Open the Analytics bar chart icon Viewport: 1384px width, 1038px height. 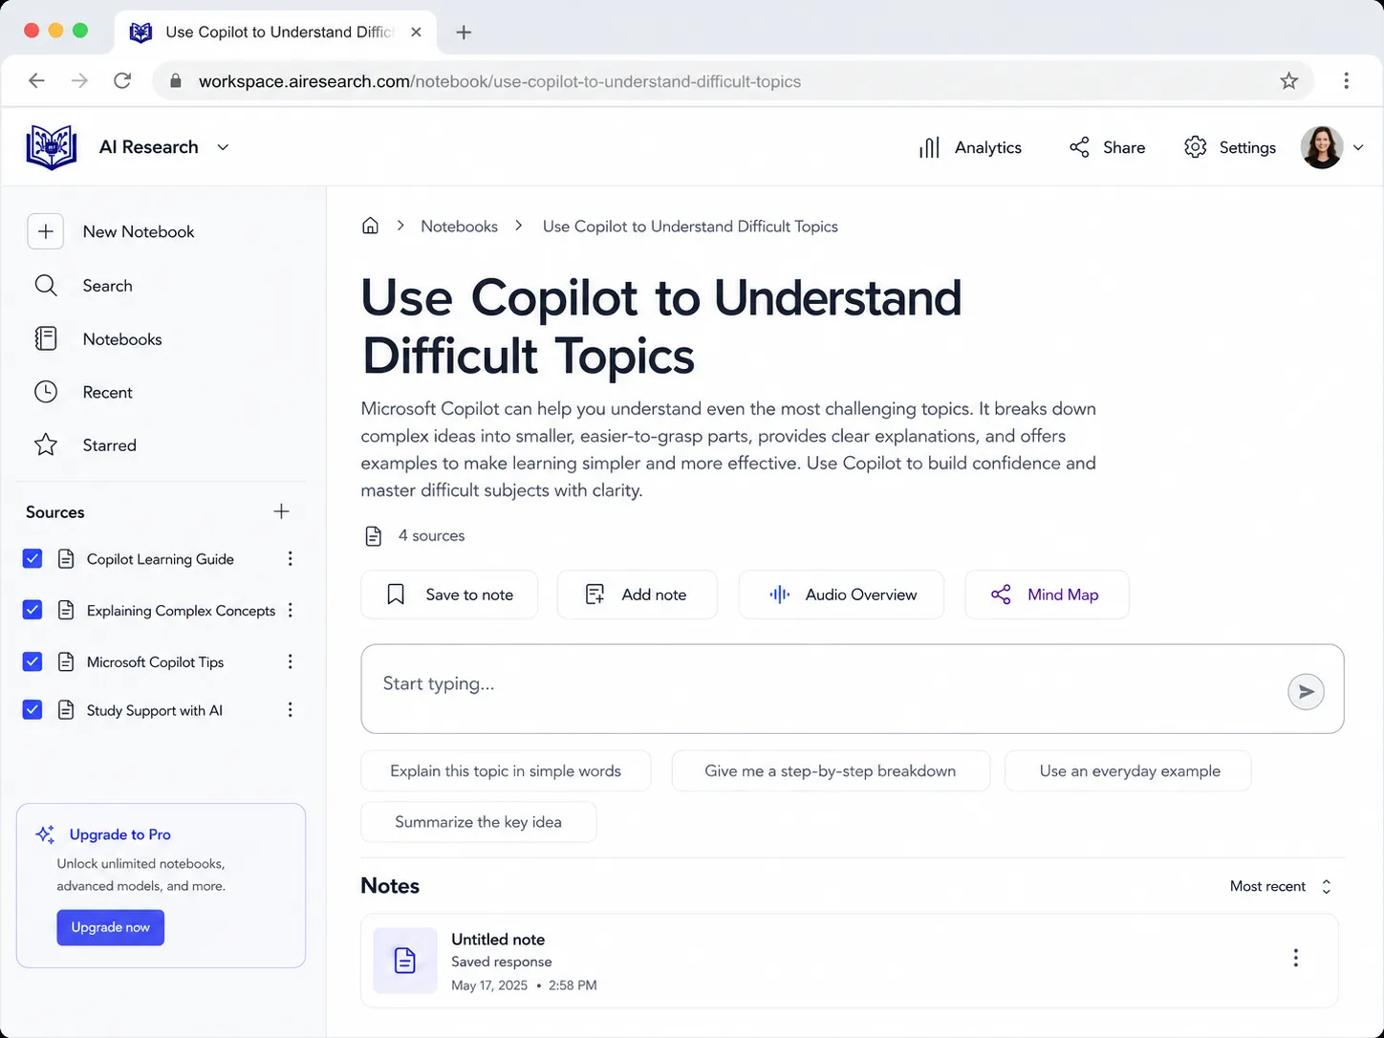(929, 147)
